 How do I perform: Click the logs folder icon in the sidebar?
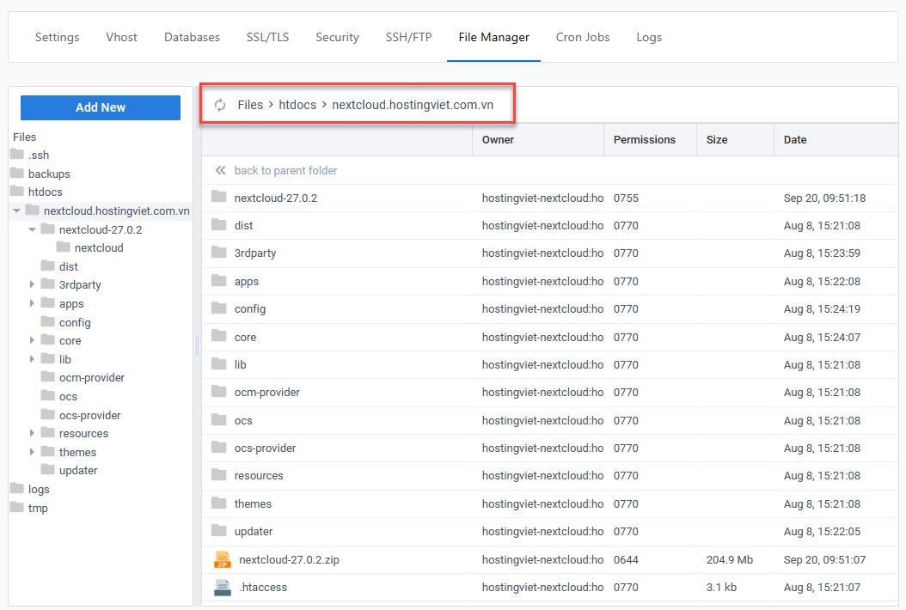[x=19, y=489]
